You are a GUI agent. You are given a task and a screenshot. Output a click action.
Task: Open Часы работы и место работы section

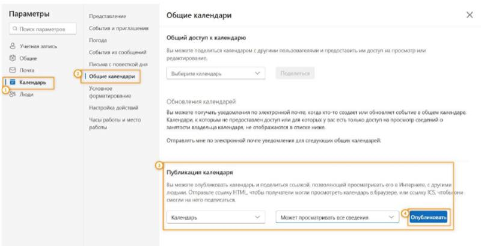(115, 123)
